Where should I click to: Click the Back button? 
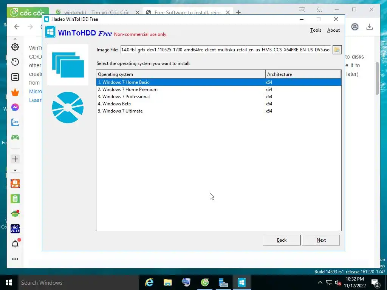pyautogui.click(x=282, y=240)
